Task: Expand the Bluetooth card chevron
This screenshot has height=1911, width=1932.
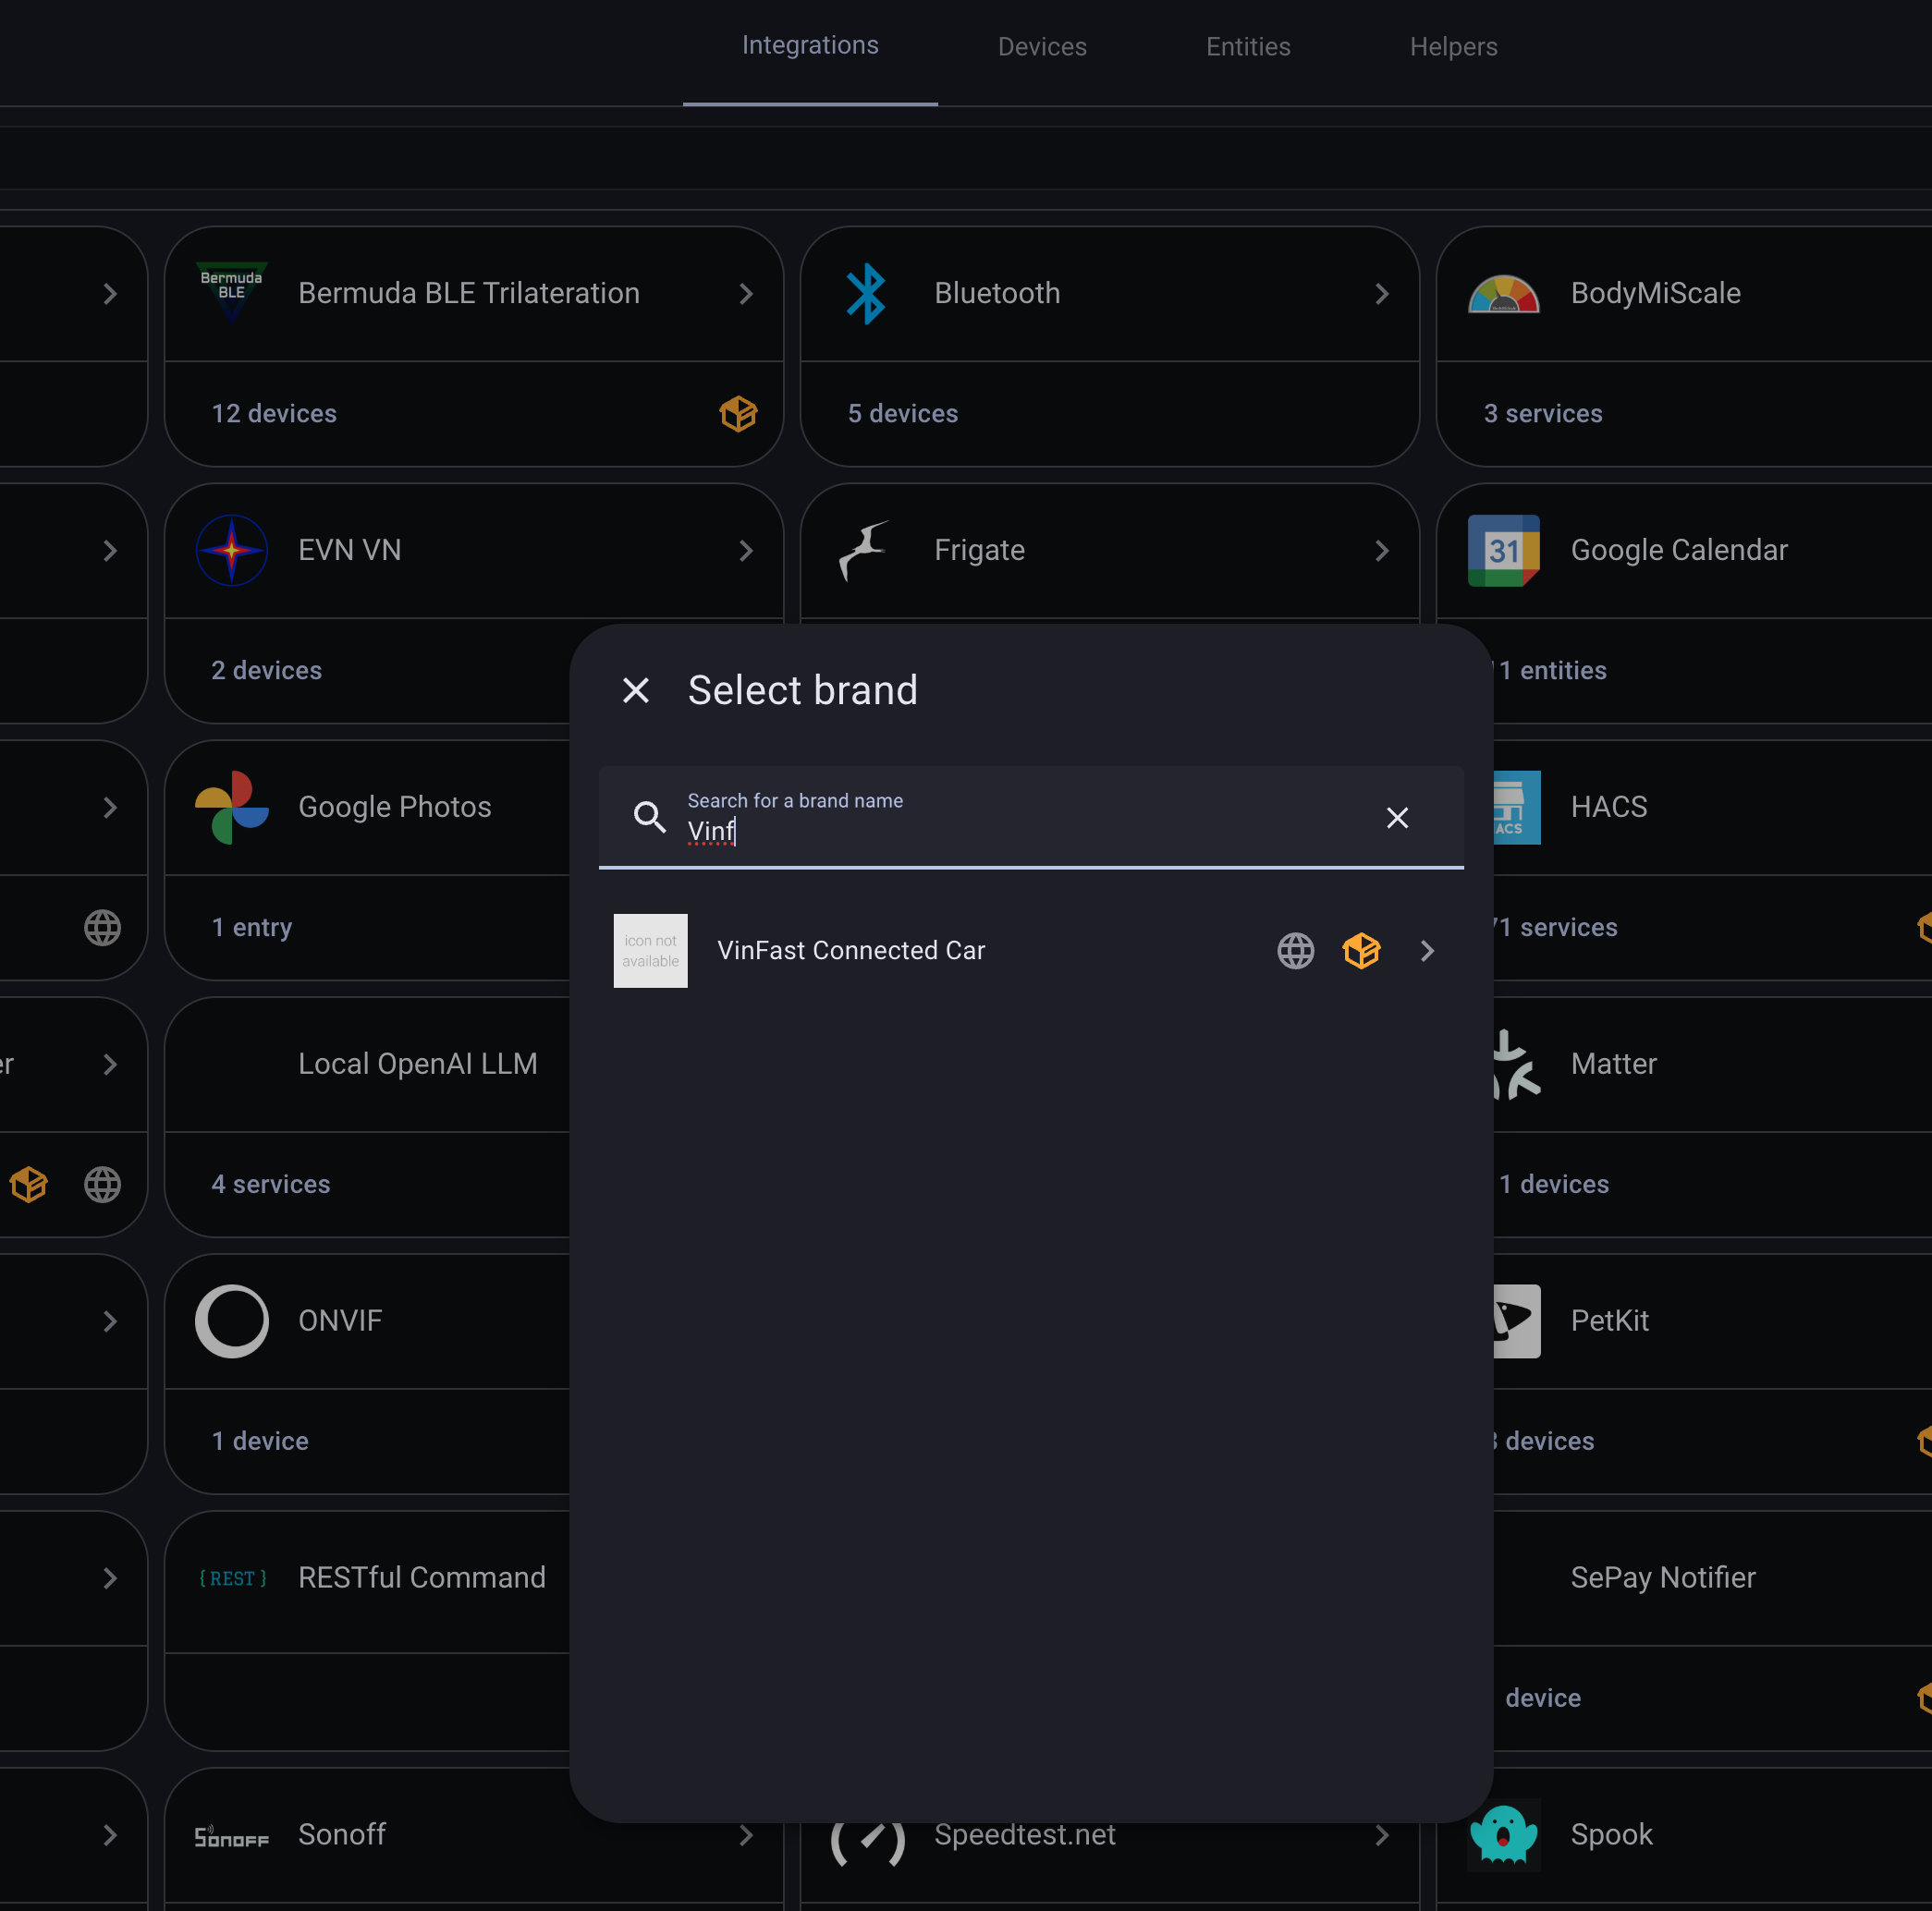Action: point(1382,293)
